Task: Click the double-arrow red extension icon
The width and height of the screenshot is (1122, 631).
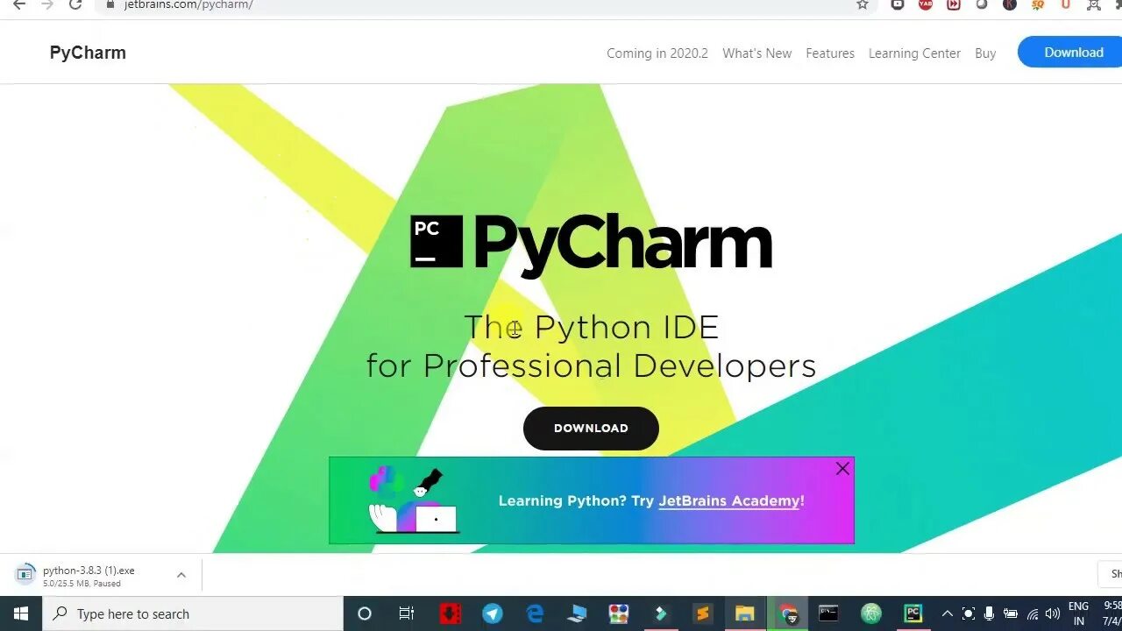Action: 954,4
